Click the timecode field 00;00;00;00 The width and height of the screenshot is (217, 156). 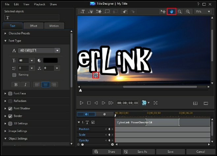[127, 103]
